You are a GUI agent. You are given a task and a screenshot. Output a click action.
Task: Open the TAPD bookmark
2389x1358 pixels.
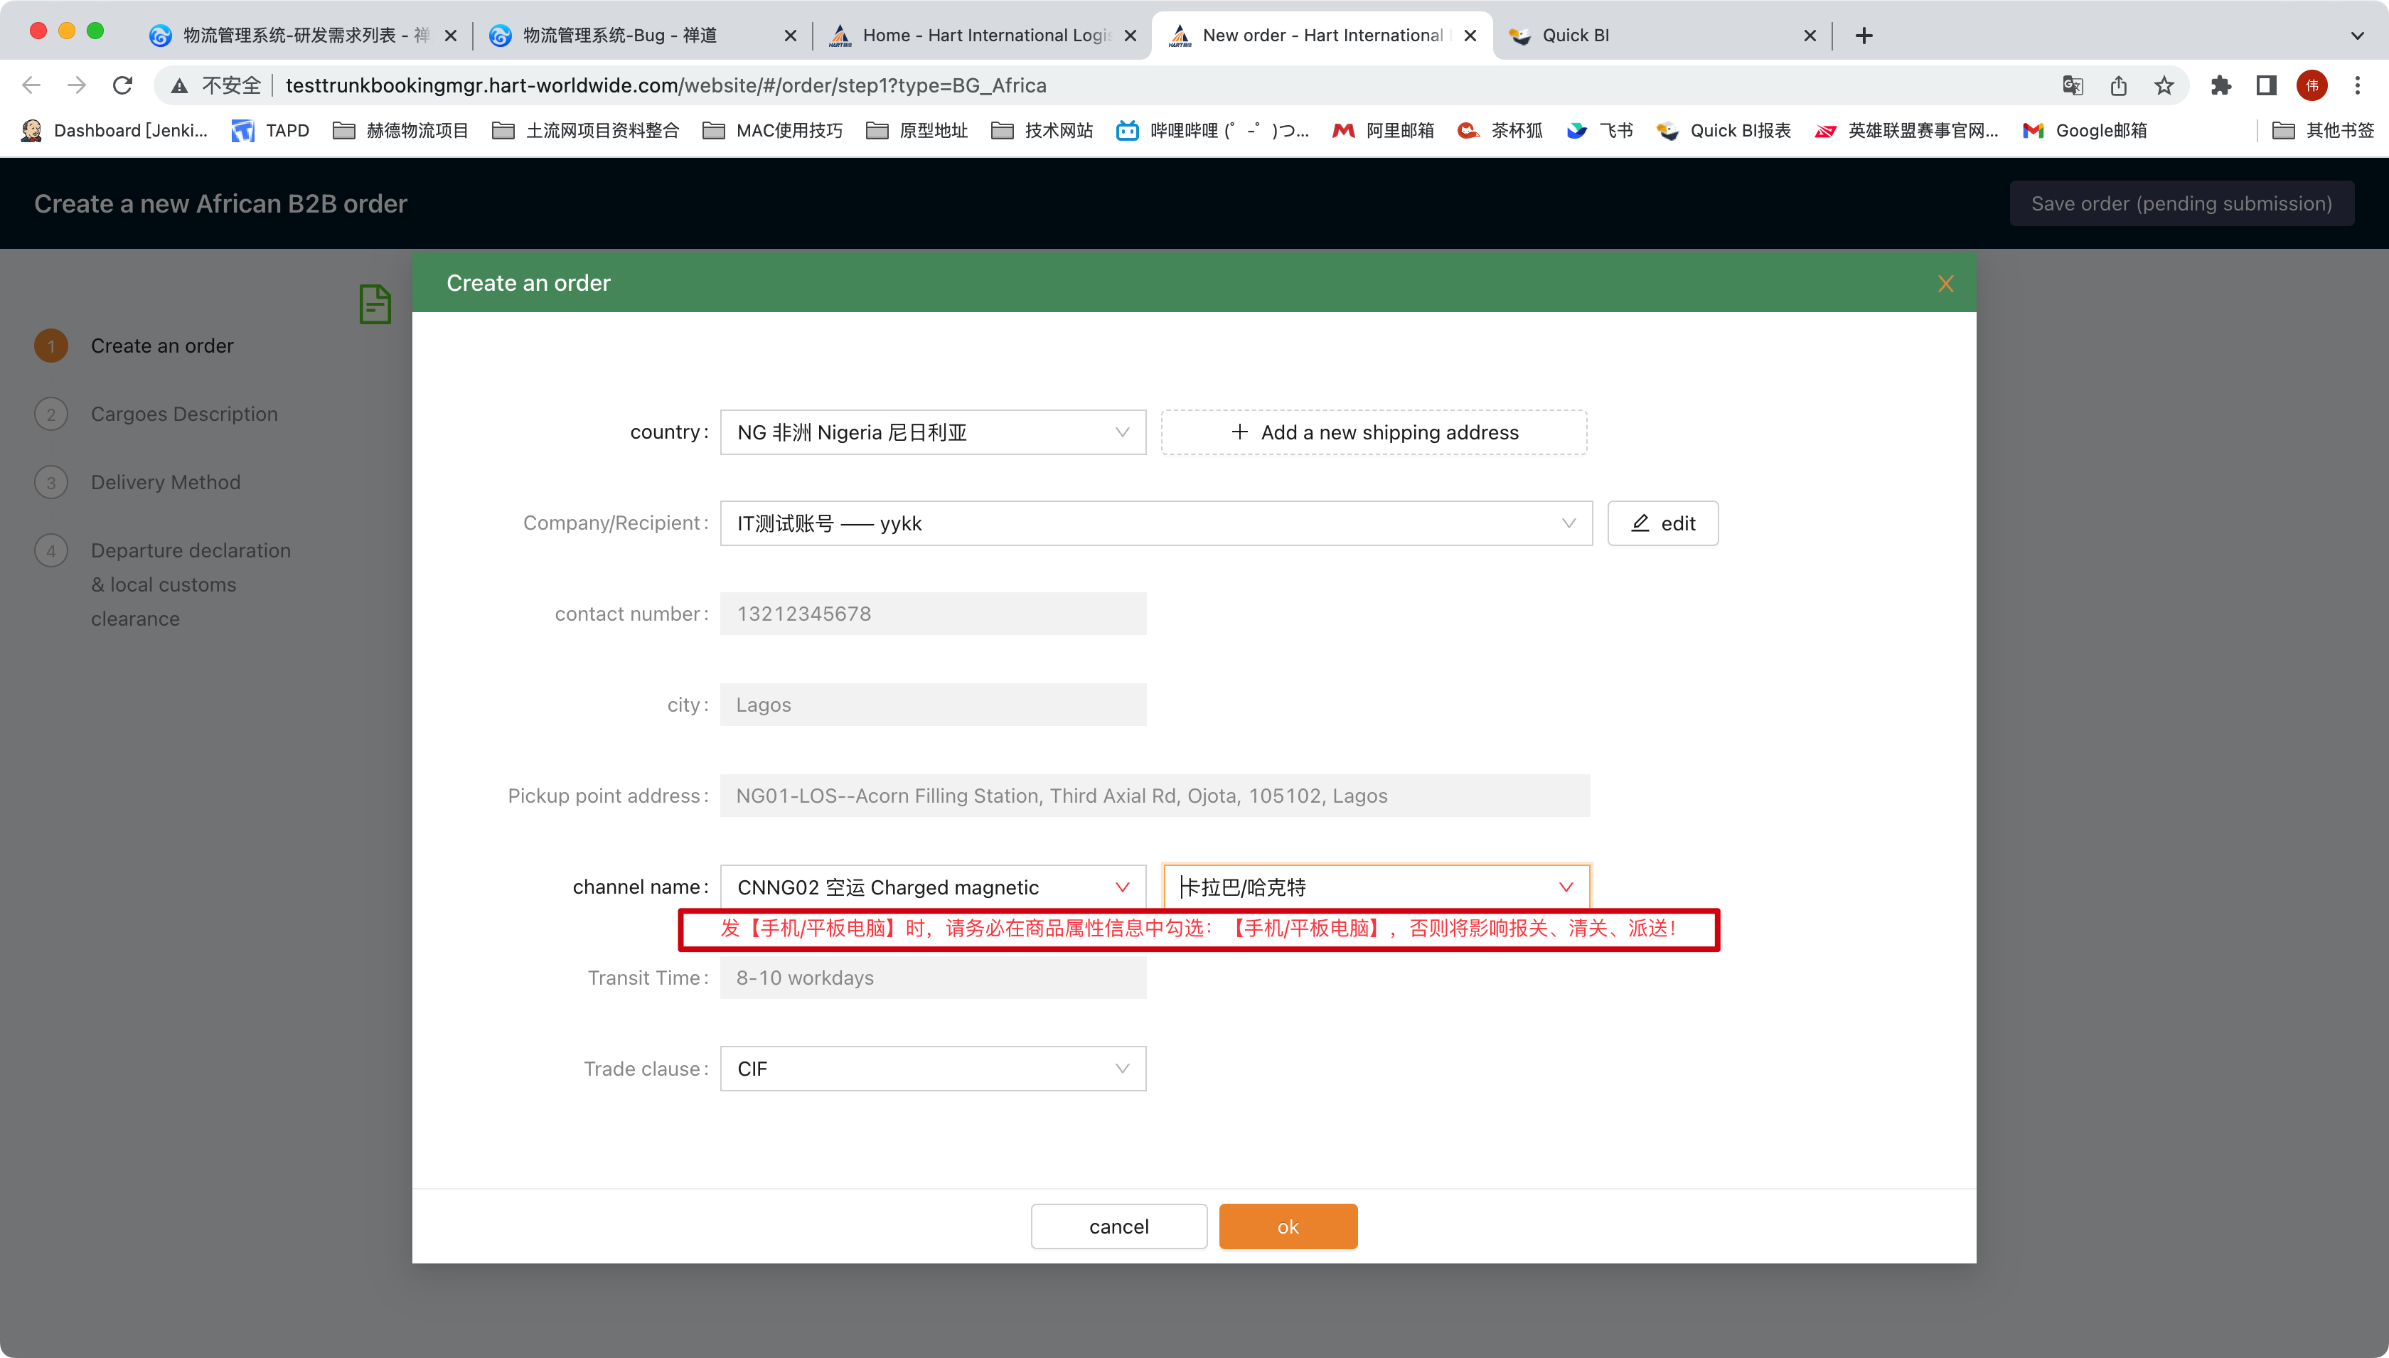coord(272,131)
